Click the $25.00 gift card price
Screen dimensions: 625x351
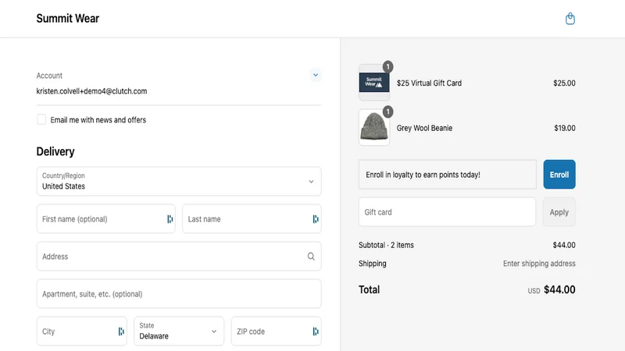click(x=564, y=83)
